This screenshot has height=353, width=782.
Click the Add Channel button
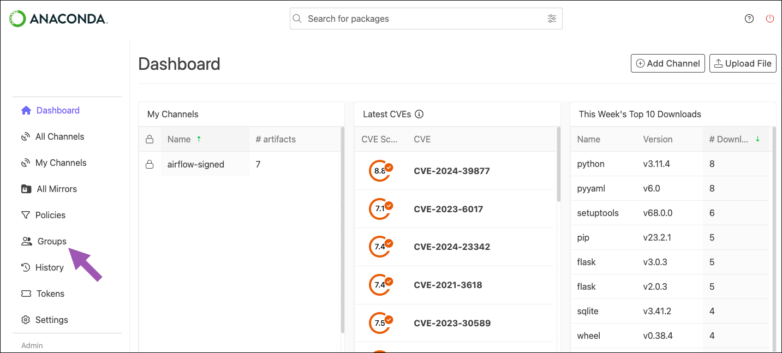[x=668, y=63]
